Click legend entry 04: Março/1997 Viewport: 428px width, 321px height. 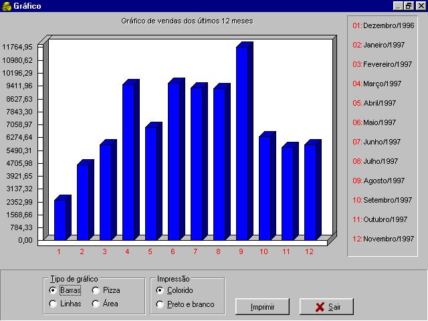377,84
